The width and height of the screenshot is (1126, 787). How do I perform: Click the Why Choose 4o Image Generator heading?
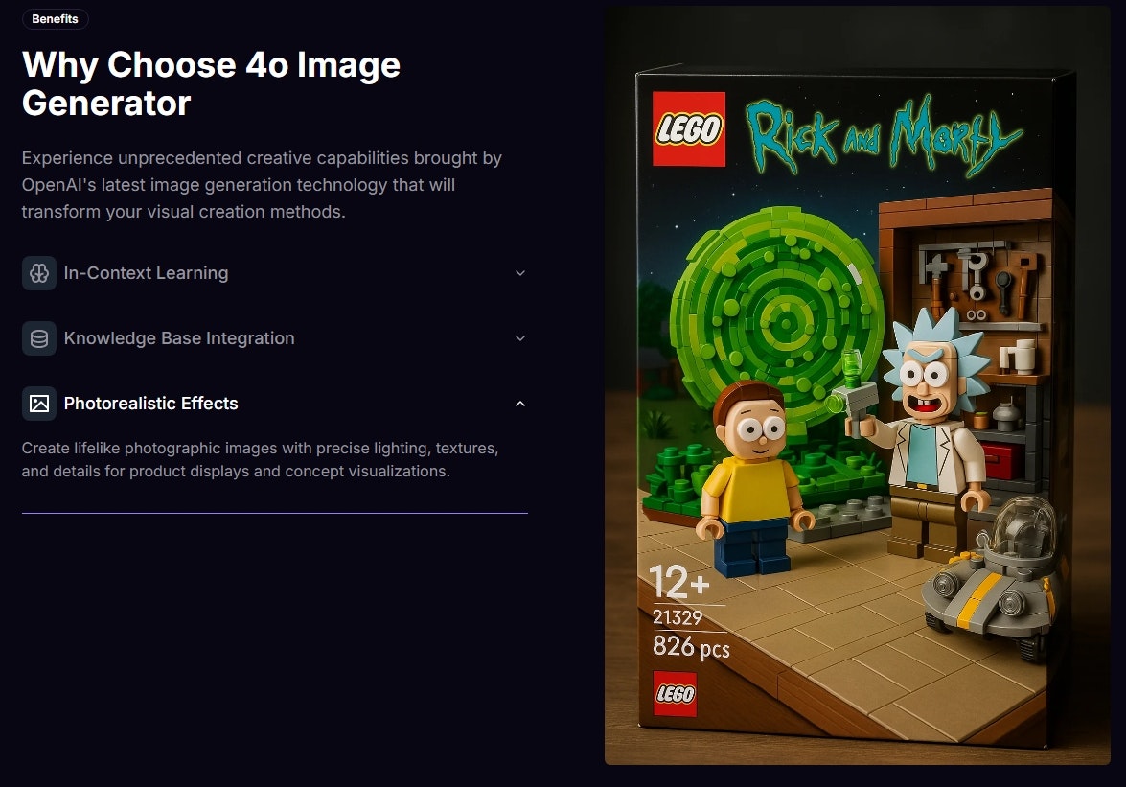point(211,84)
